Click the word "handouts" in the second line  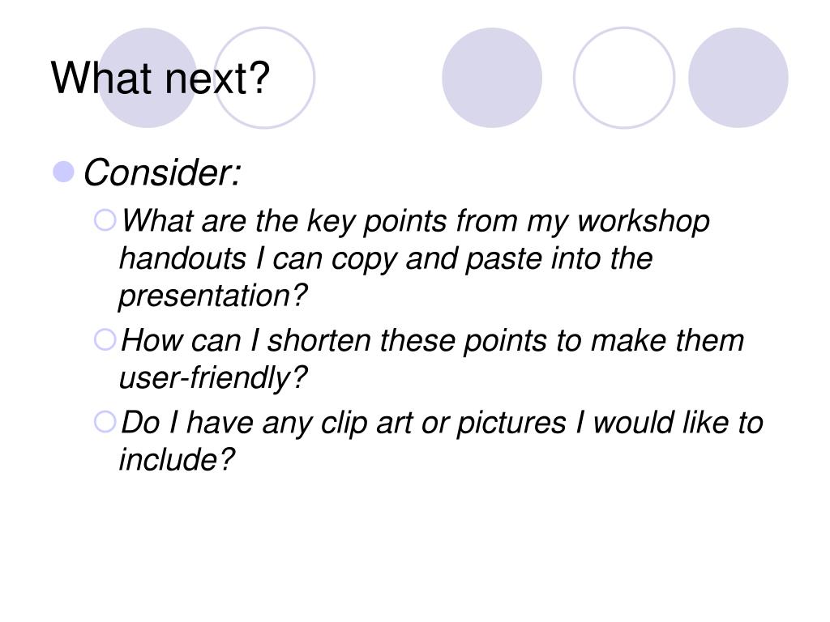[182, 258]
